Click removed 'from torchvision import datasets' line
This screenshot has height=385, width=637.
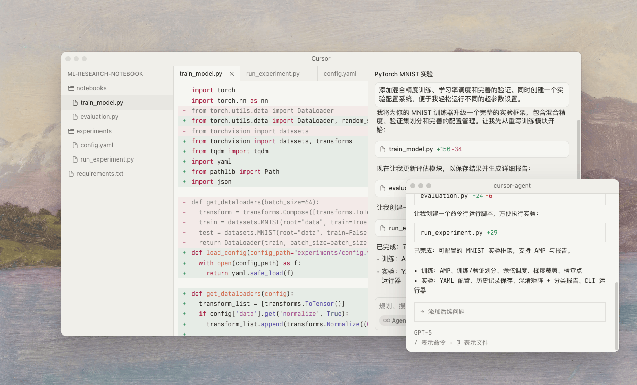[273, 131]
